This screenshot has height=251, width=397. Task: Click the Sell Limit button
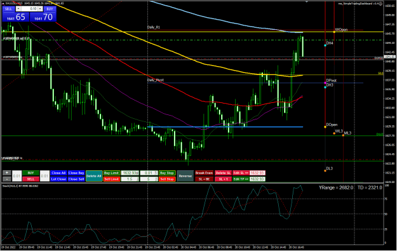(112, 179)
